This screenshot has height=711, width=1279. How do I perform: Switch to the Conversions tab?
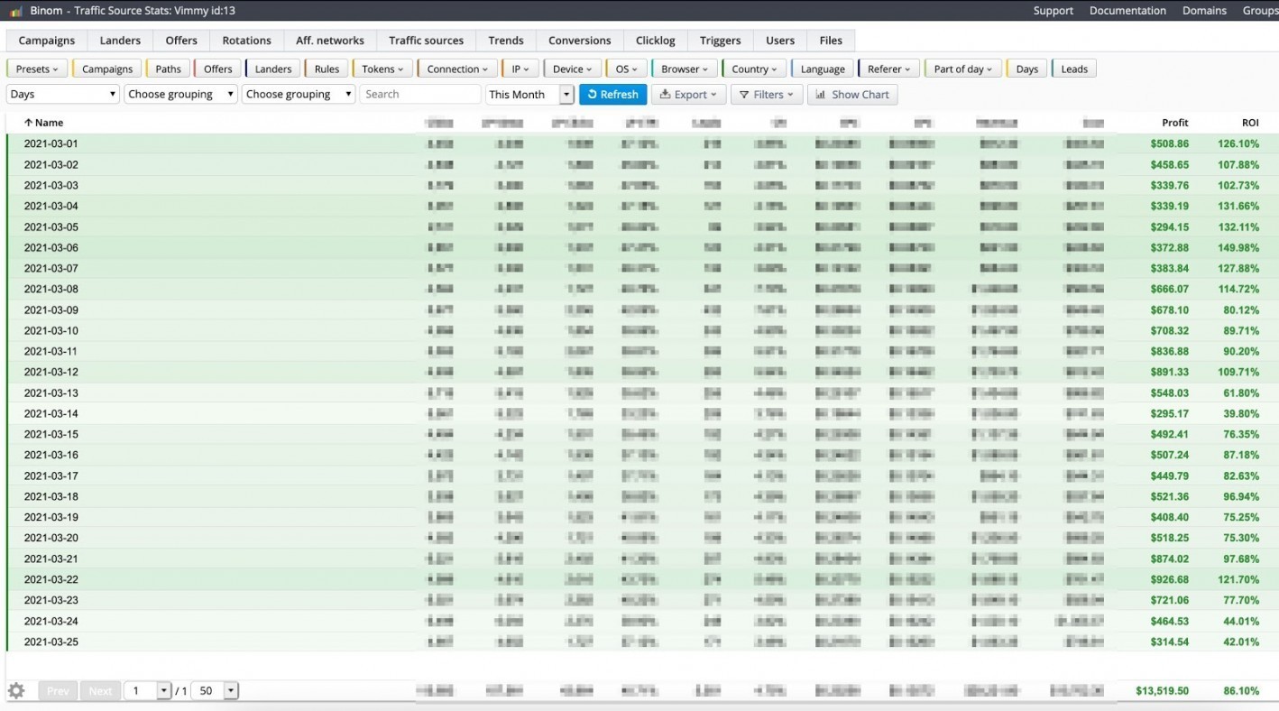tap(580, 41)
